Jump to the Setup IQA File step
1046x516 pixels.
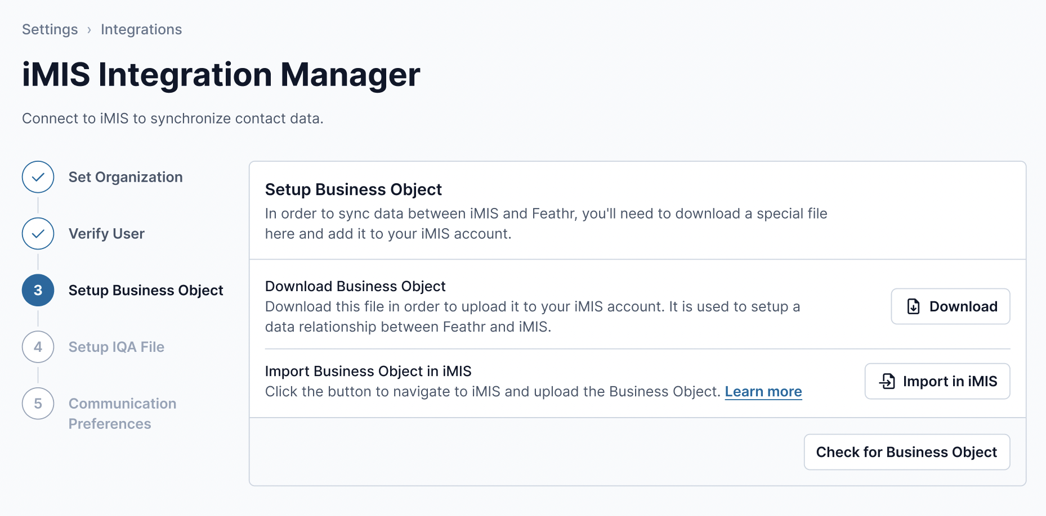pos(117,347)
